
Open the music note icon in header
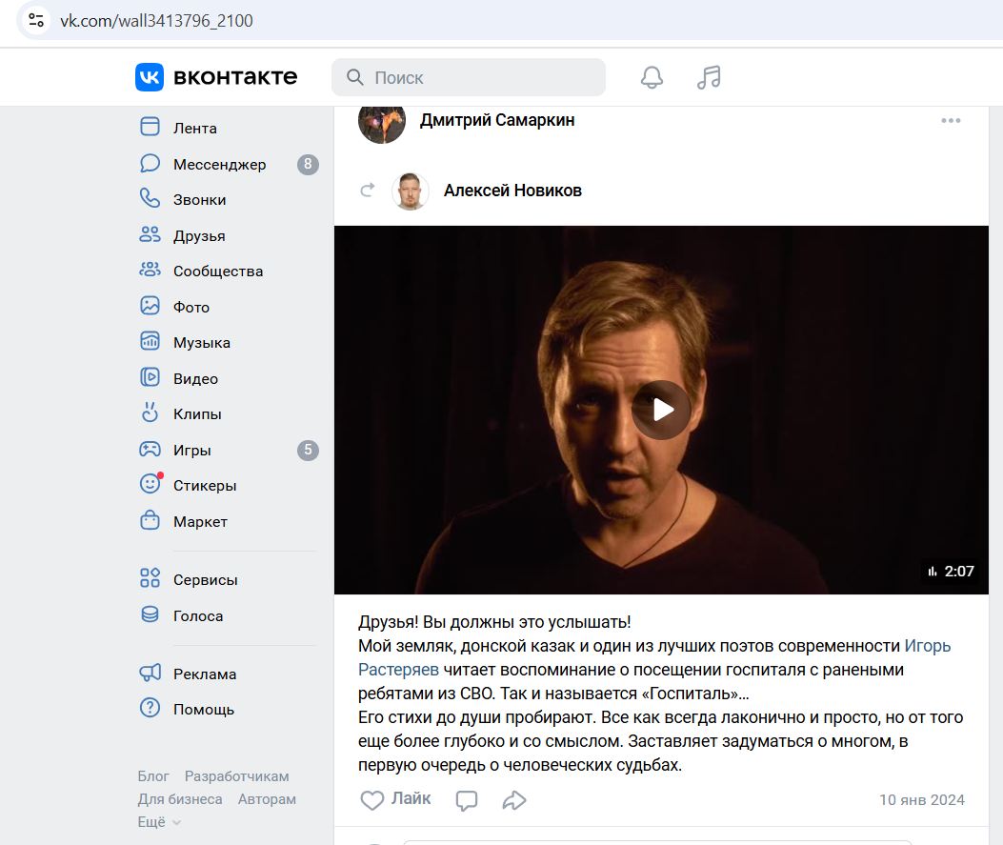(709, 77)
